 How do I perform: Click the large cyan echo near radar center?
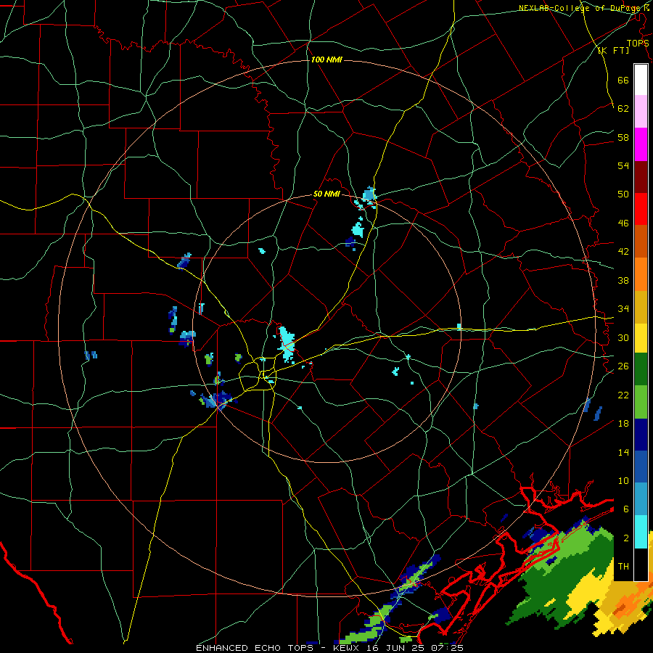(x=287, y=345)
